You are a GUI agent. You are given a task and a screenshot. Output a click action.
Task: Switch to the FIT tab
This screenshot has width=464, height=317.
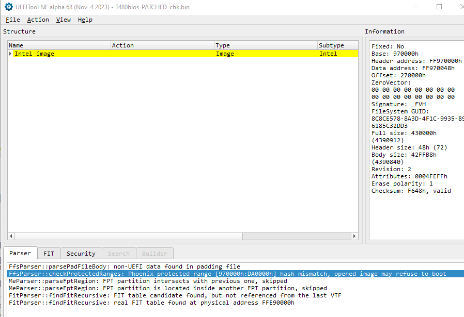(49, 254)
